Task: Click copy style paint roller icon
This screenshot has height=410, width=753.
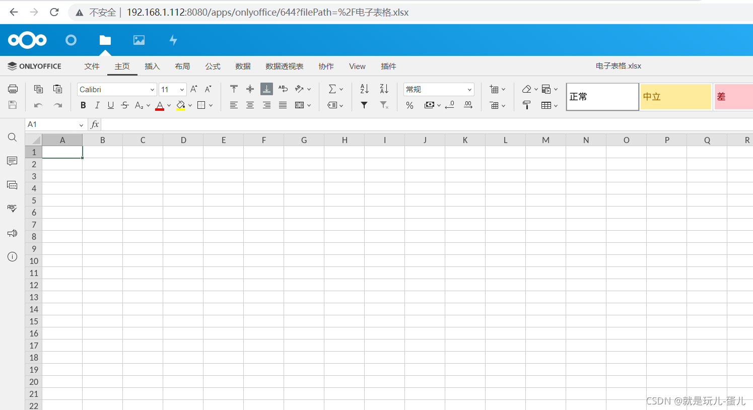Action: (x=527, y=105)
